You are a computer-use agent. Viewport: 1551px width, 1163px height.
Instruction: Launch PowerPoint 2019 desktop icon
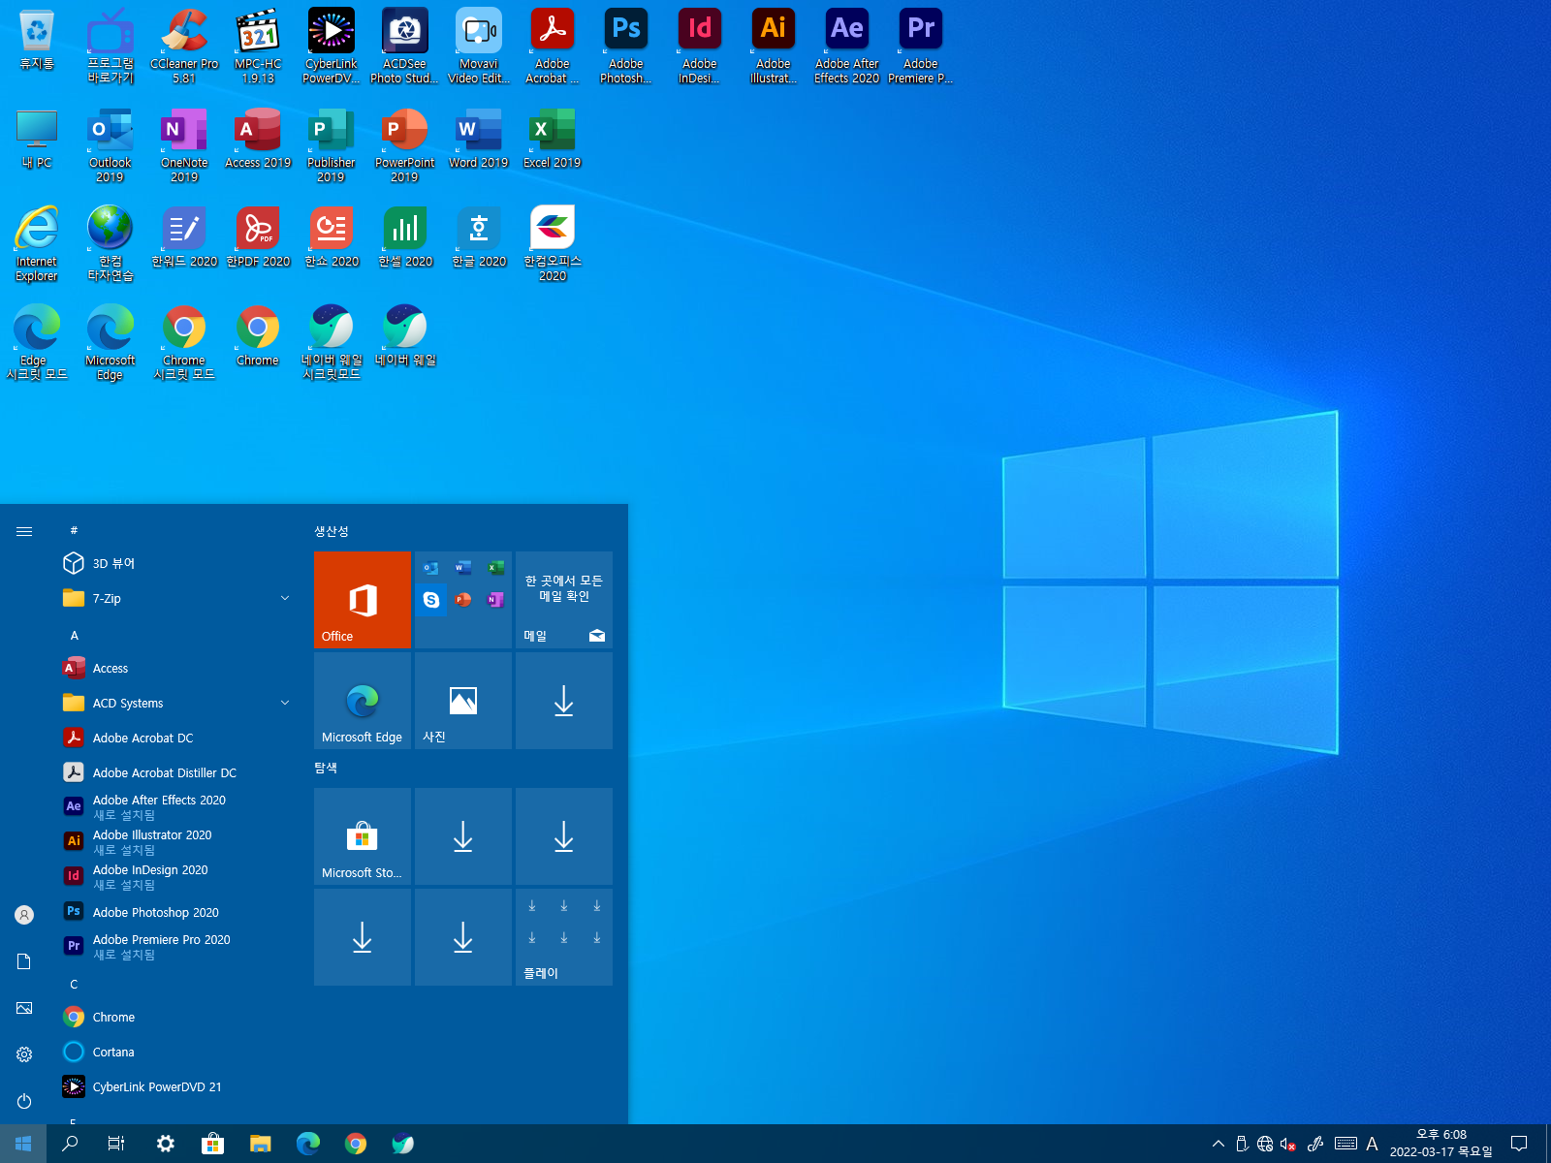(405, 145)
